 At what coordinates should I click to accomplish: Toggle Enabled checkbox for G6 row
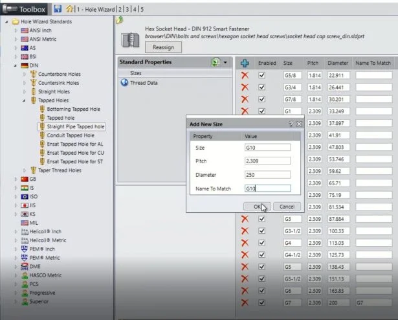point(262,291)
